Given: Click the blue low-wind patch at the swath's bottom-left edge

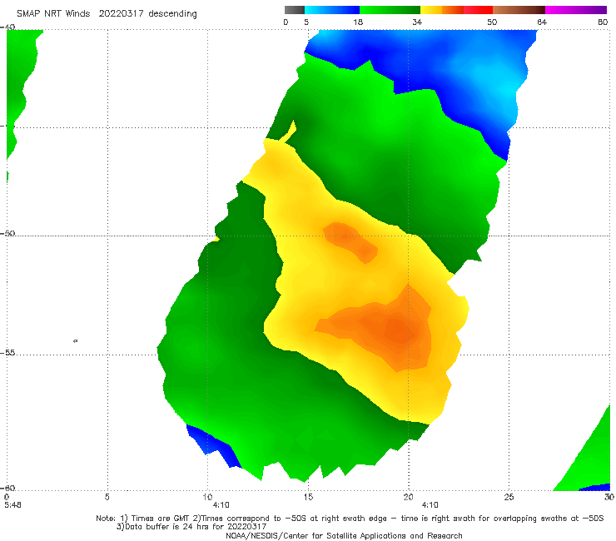Looking at the screenshot, I should 212,446.
